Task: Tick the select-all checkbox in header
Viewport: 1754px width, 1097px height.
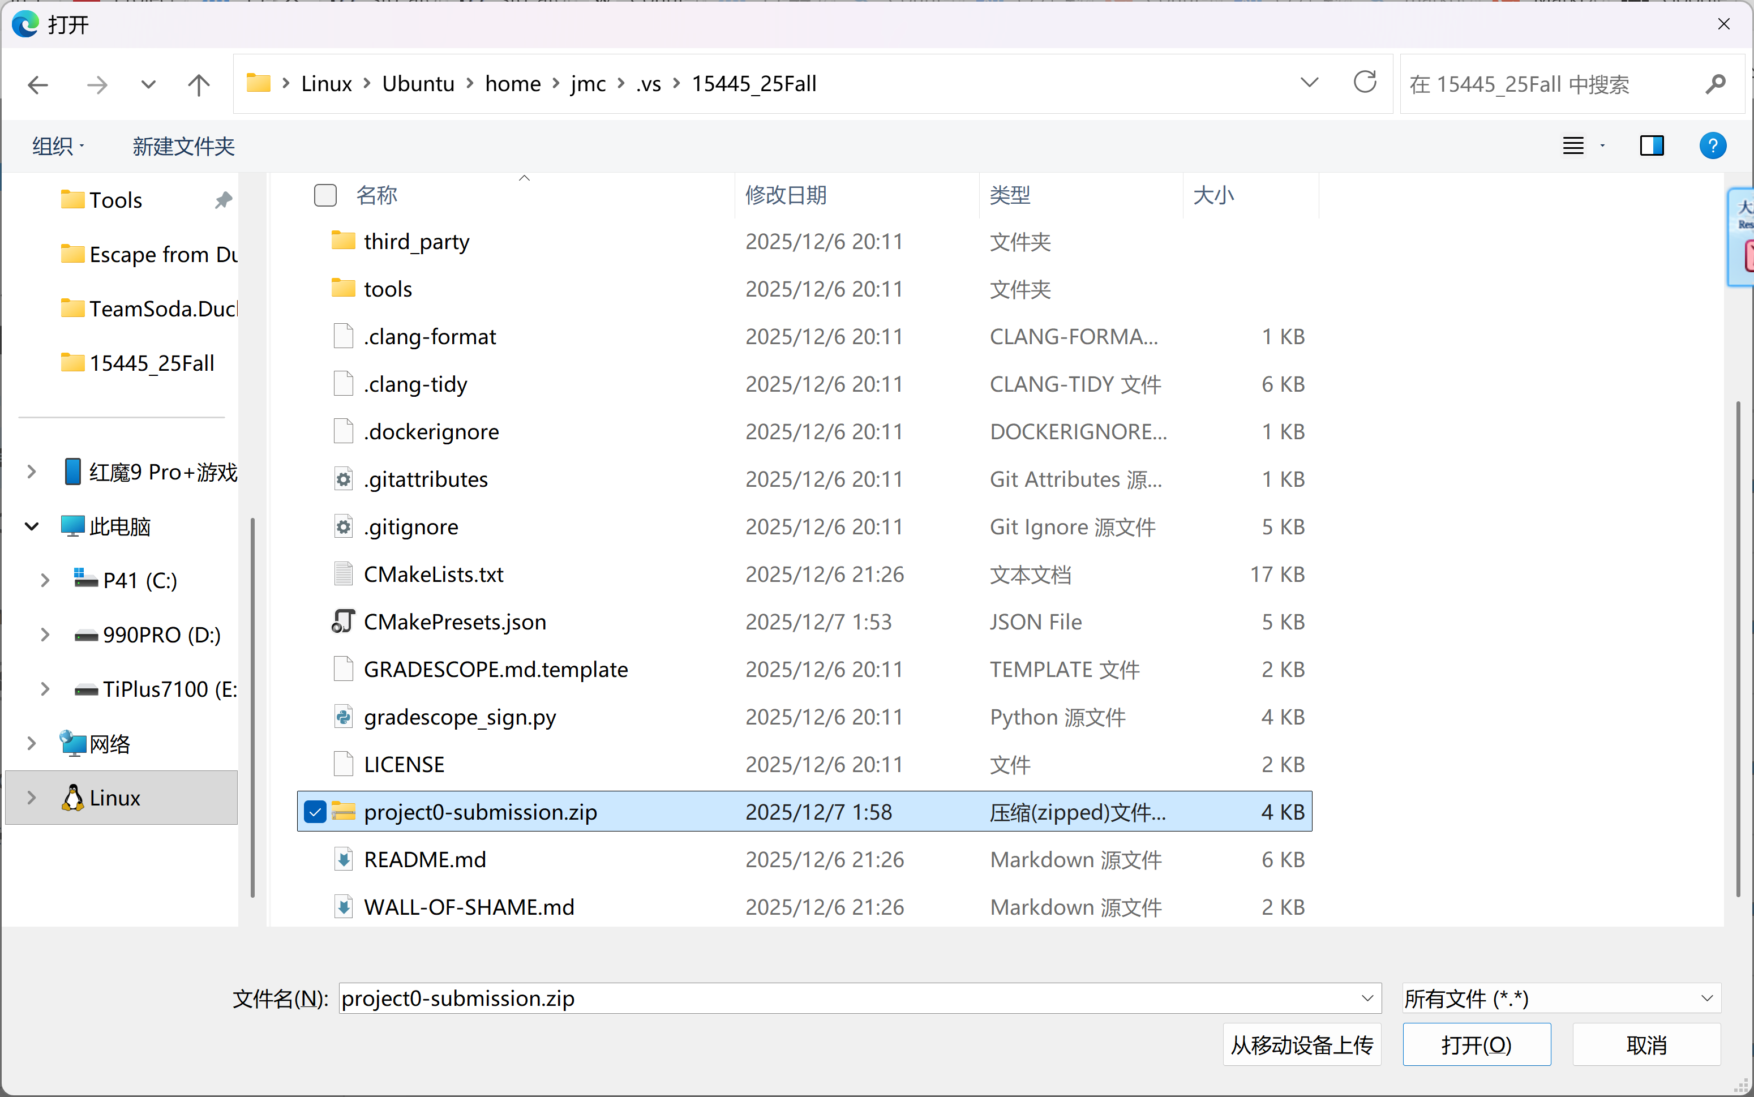Action: (325, 195)
